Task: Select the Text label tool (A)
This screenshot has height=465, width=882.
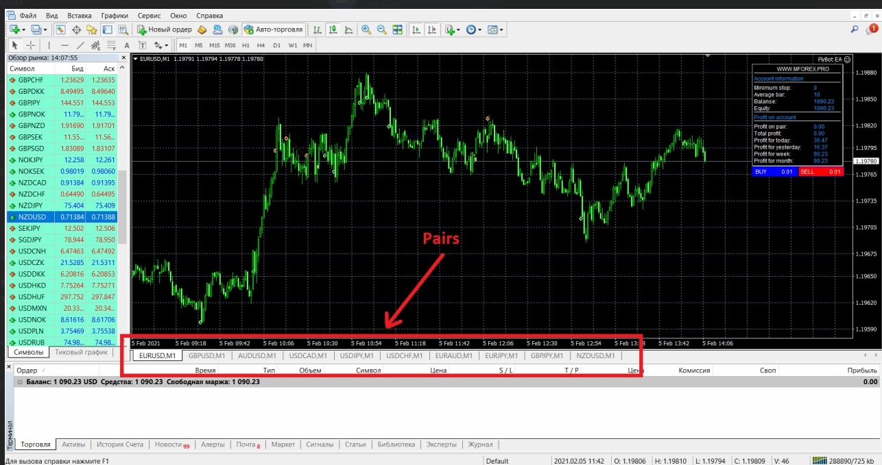Action: tap(126, 45)
